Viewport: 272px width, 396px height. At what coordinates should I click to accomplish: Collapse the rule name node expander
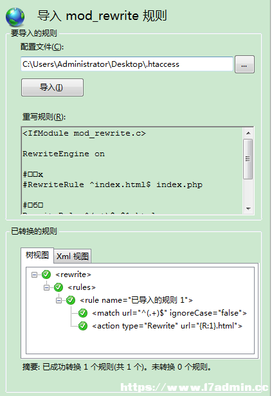point(59,300)
